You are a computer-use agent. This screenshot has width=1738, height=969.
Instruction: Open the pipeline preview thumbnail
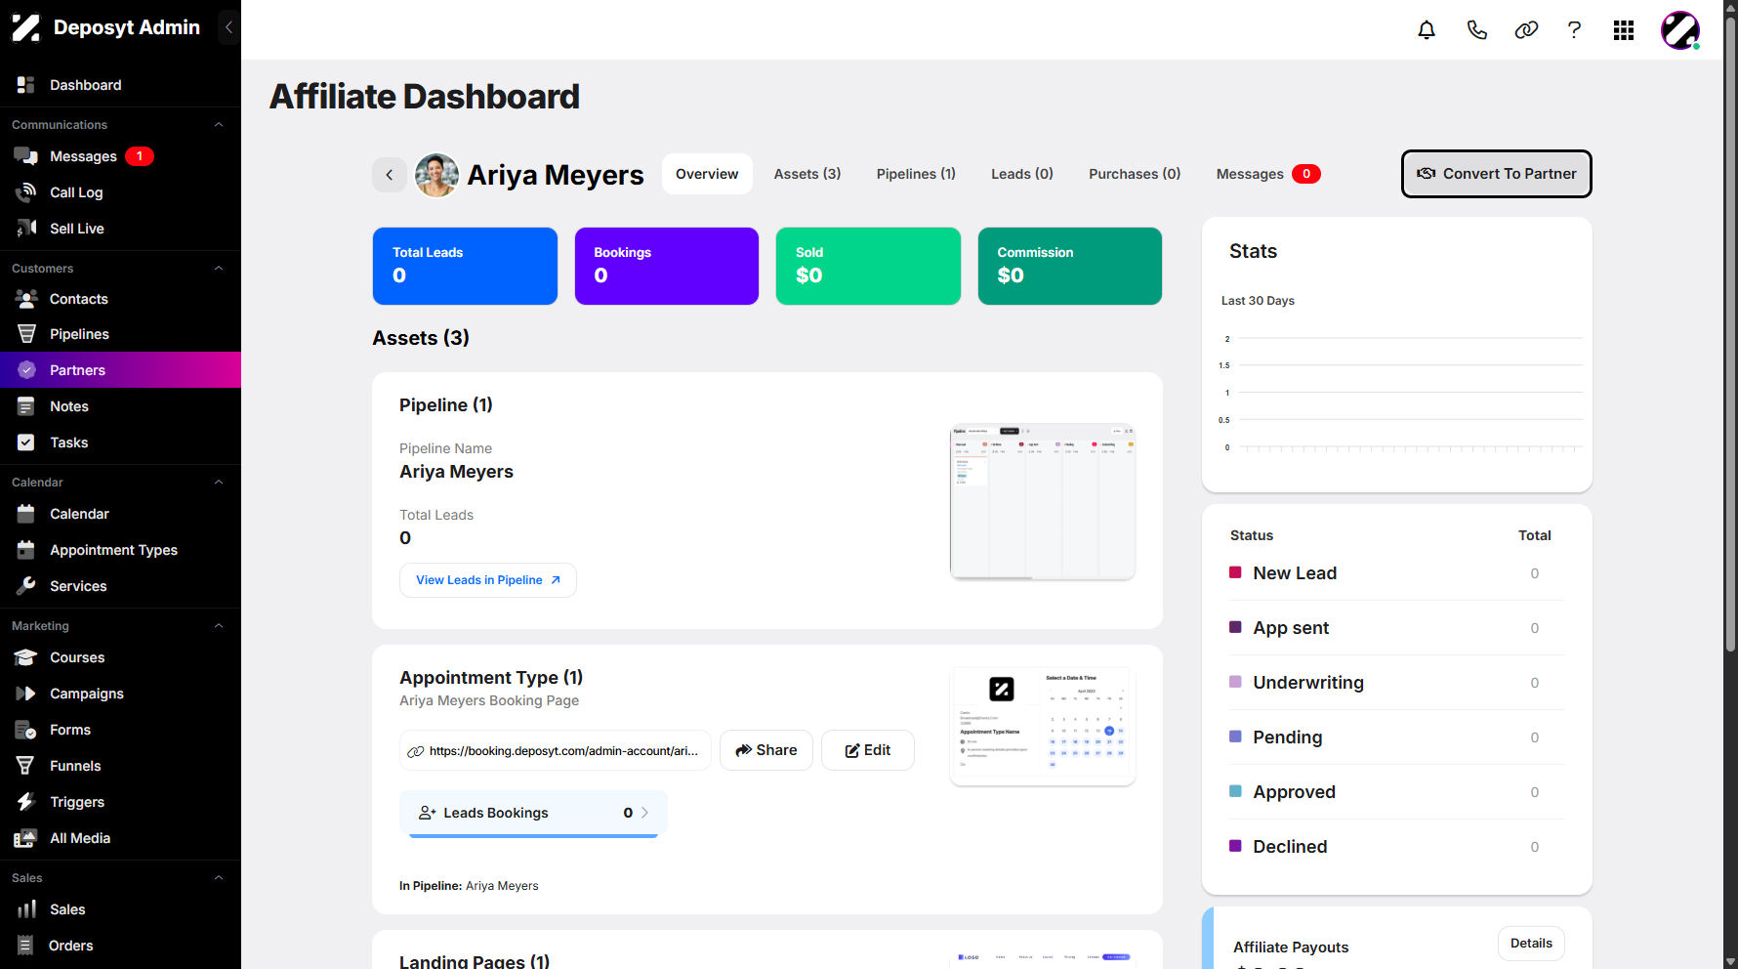point(1043,502)
